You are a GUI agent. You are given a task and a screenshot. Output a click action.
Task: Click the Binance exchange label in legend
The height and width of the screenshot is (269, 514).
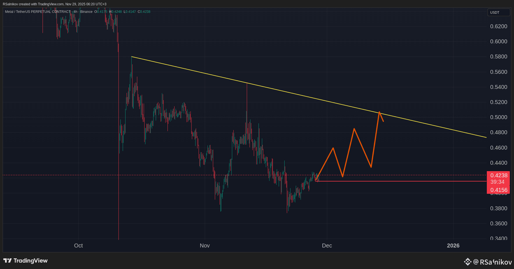tap(86, 12)
